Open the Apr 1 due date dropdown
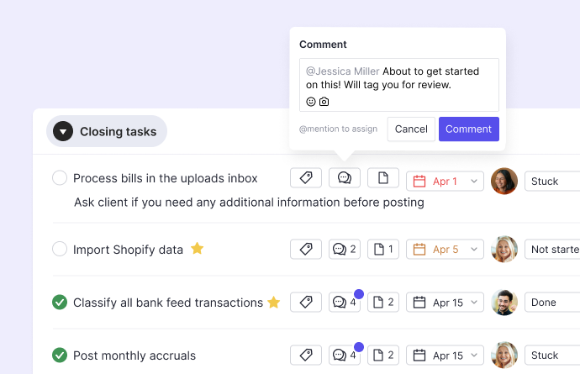This screenshot has width=580, height=374. (446, 181)
